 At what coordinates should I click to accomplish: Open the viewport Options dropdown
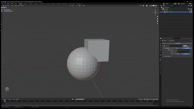[x=156, y=8]
